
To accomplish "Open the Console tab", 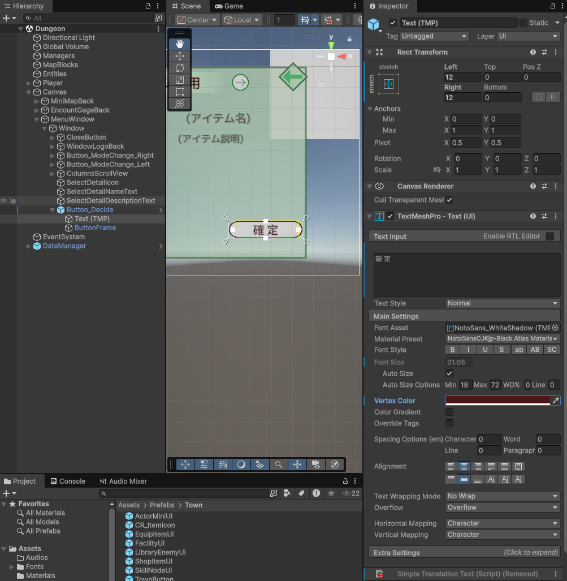I will 67,481.
